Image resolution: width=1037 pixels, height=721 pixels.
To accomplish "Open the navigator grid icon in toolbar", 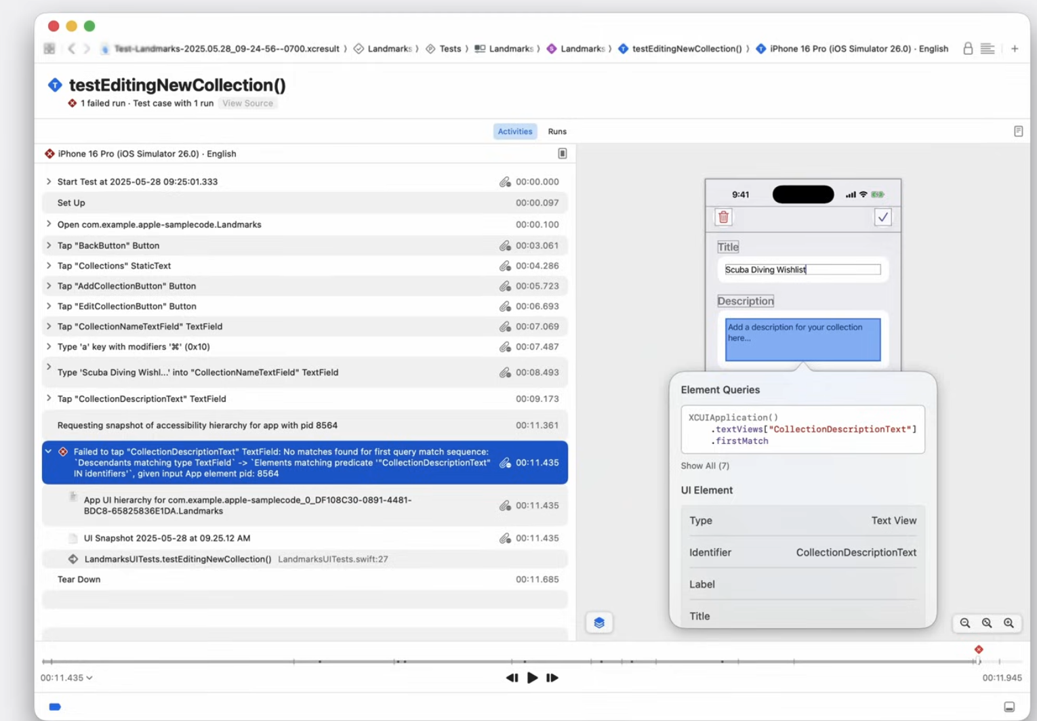I will (49, 49).
